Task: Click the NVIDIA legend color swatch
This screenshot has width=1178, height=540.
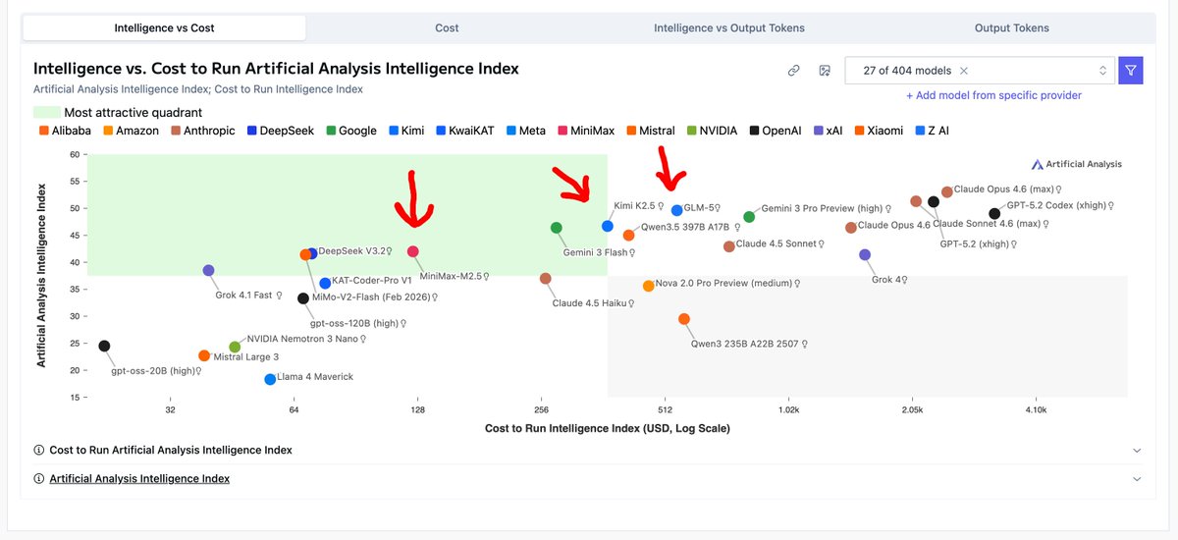Action: pyautogui.click(x=691, y=130)
